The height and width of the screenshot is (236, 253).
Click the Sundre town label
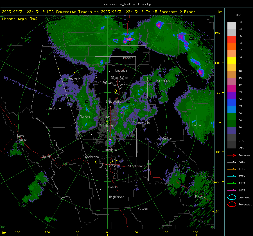coord(85,116)
